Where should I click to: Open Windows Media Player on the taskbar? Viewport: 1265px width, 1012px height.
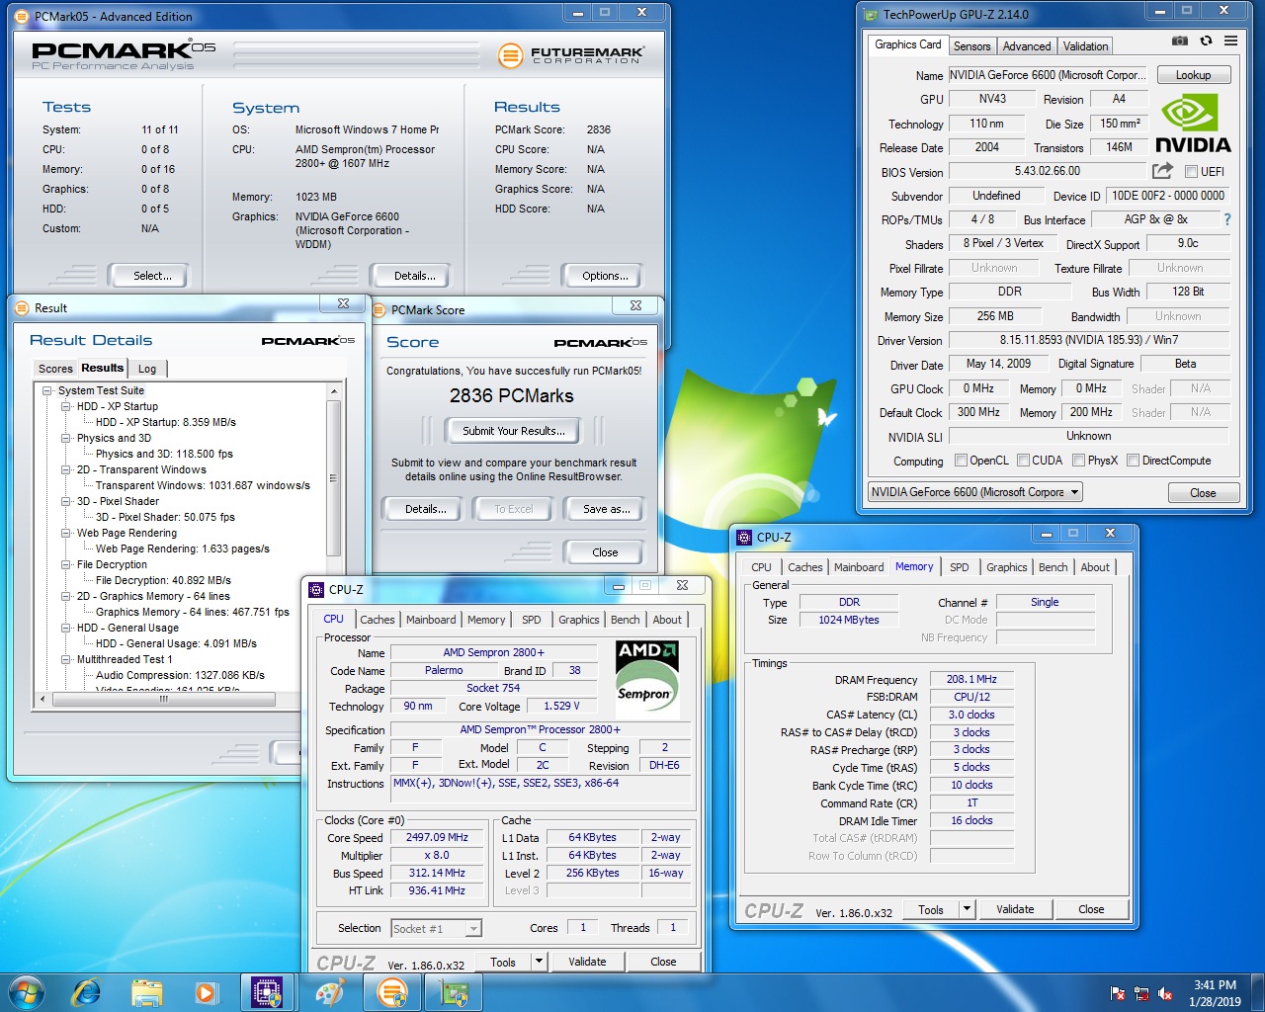tap(206, 992)
